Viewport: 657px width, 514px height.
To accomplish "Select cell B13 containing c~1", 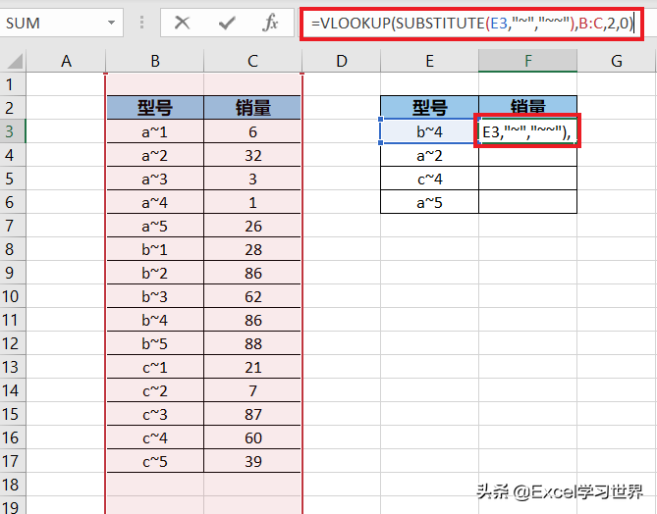I will coord(155,367).
